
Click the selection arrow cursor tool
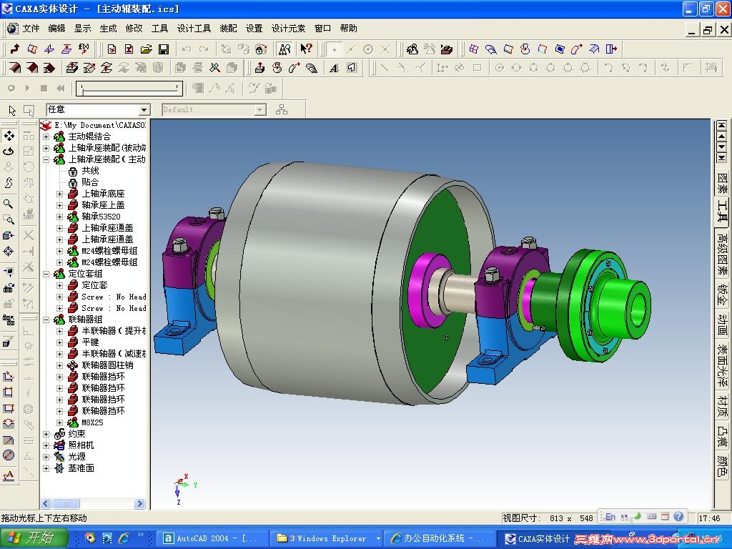(x=12, y=110)
